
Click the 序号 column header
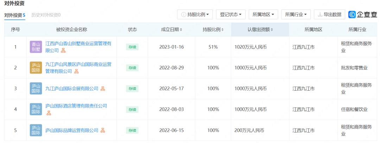pyautogui.click(x=15, y=30)
